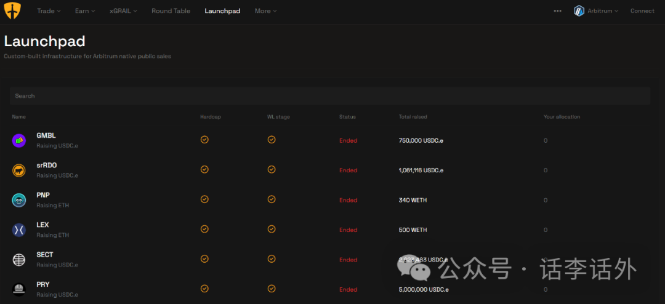Click the Total raised column header
The image size is (665, 304).
point(413,116)
